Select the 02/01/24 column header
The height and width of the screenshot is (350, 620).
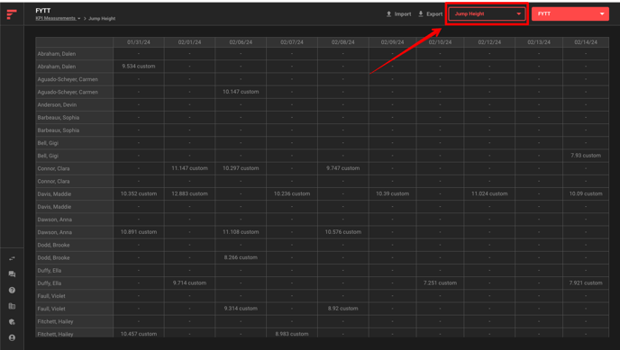tap(189, 42)
